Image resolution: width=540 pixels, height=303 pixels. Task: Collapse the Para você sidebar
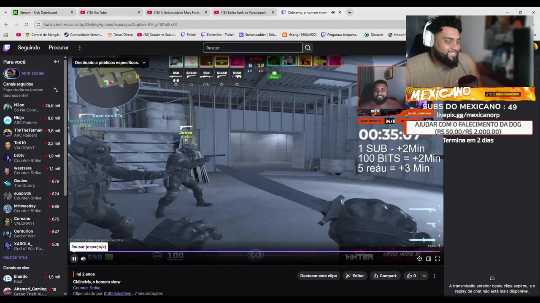[x=56, y=61]
